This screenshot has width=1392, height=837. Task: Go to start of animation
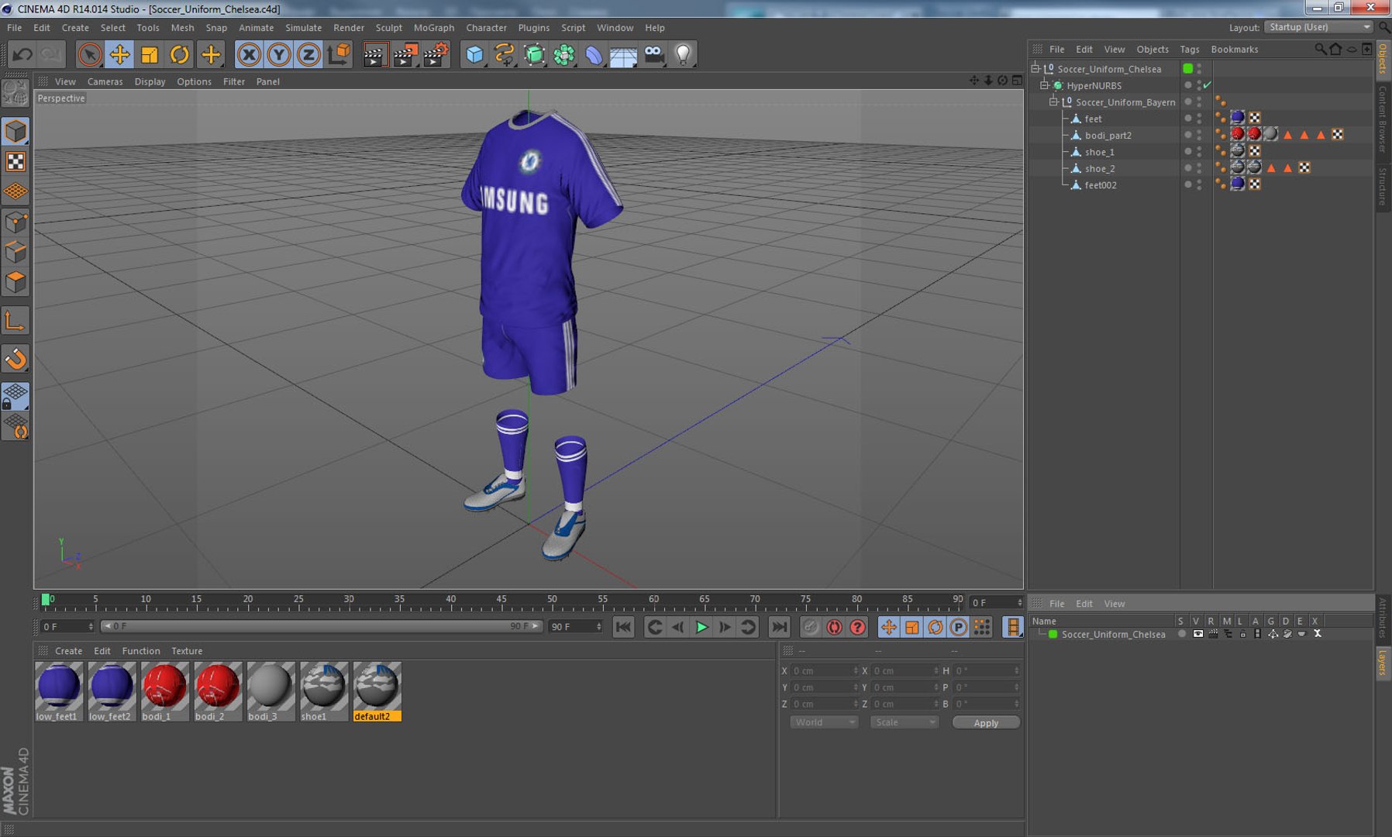(623, 627)
